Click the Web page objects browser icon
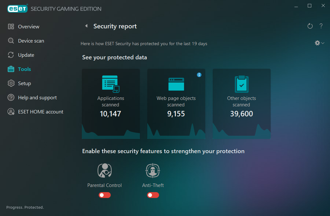Screen dimensions: 330x216 pos(176,84)
